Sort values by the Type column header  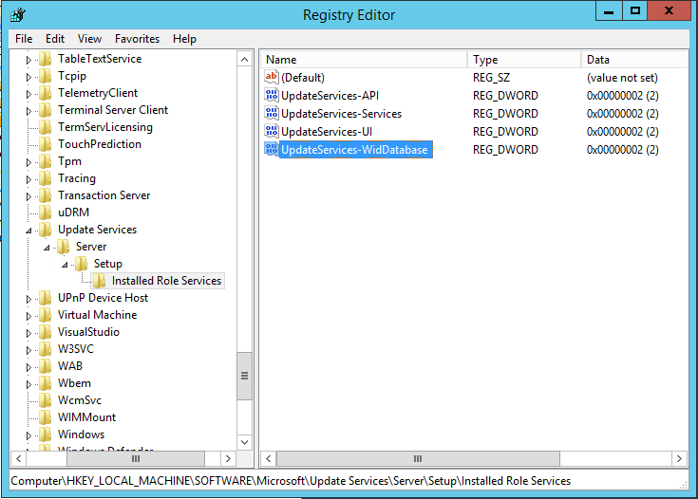[524, 59]
